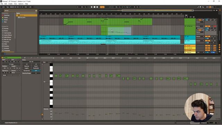This screenshot has width=222, height=125.
Task: Click the Randomize velocity button
Action: [x=27, y=70]
